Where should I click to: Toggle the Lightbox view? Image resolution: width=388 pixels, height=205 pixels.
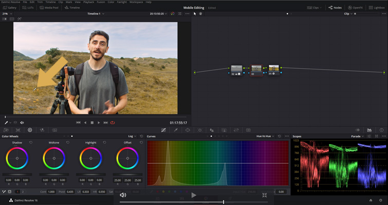click(x=376, y=8)
